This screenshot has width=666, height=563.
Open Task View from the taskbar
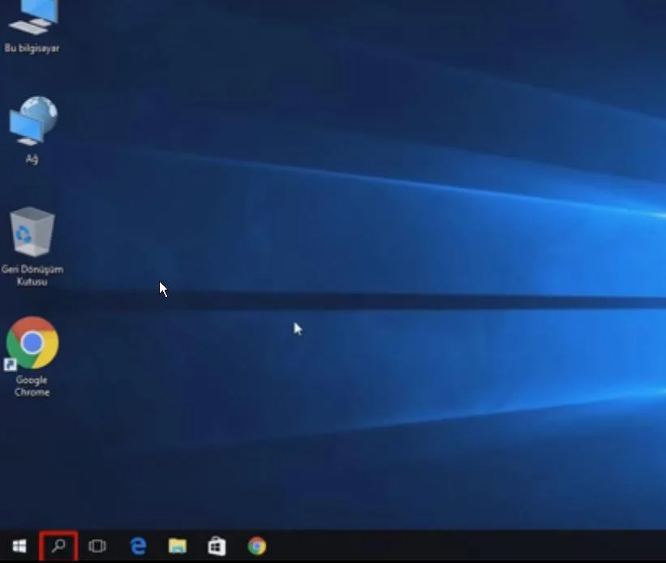97,546
